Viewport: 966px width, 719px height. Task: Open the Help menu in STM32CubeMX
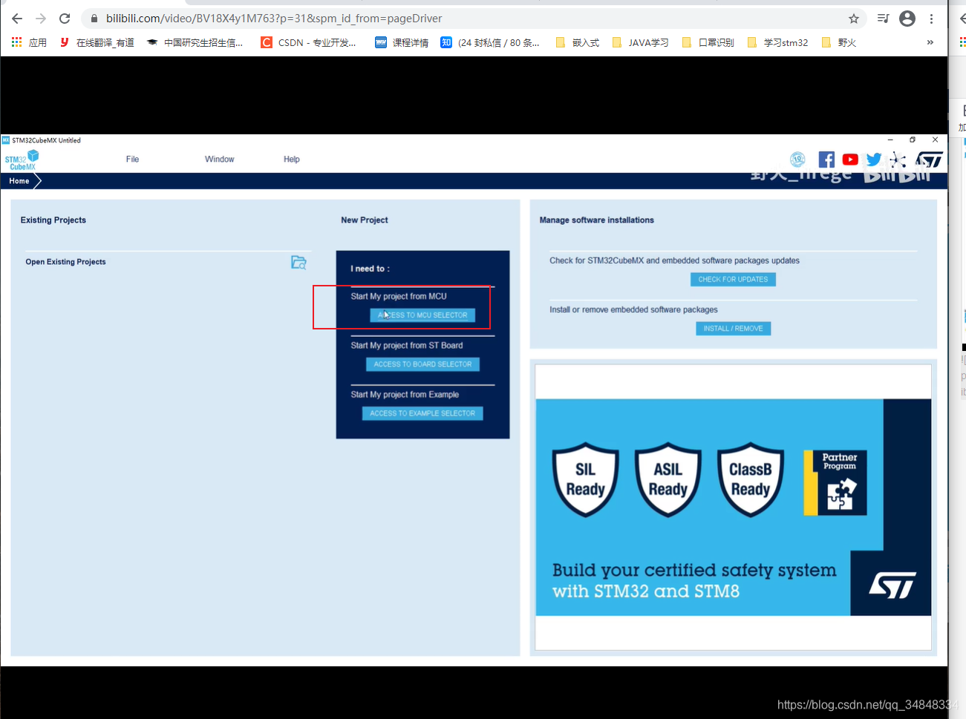[x=292, y=160]
